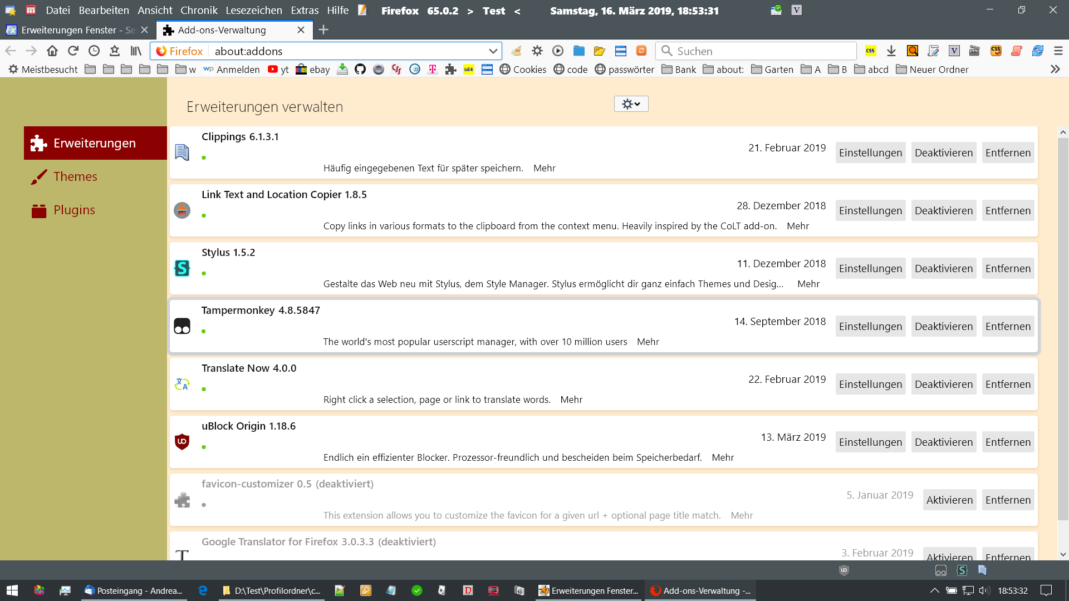1069x601 pixels.
Task: Click the Downloads arrow icon
Action: [891, 51]
